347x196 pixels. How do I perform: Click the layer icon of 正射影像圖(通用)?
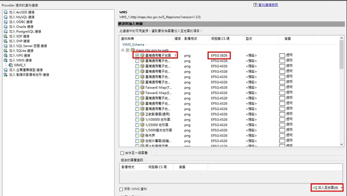[142, 114]
